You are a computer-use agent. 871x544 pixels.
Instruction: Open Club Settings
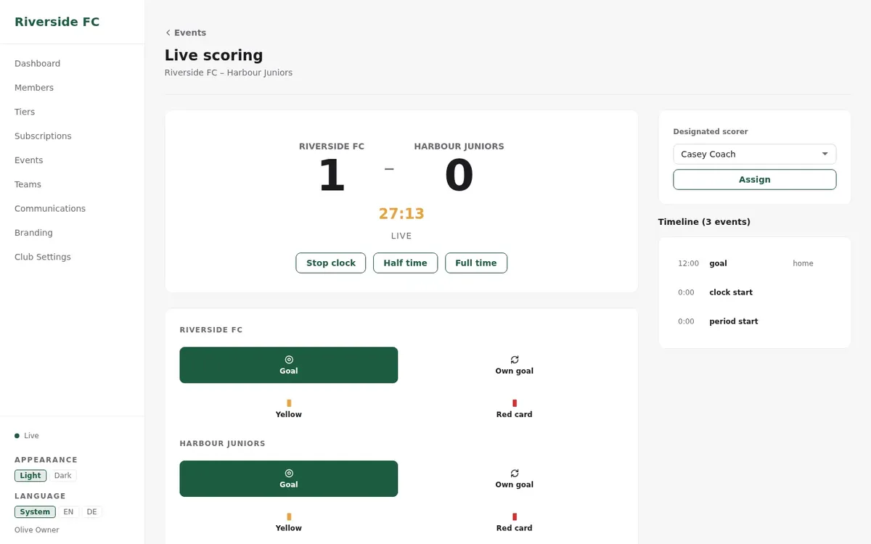tap(43, 257)
